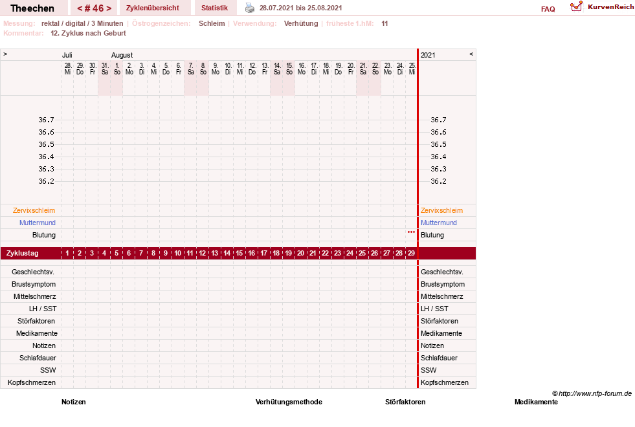Open the Zyklenübersicht tab
Image resolution: width=635 pixels, height=427 pixels.
(152, 8)
